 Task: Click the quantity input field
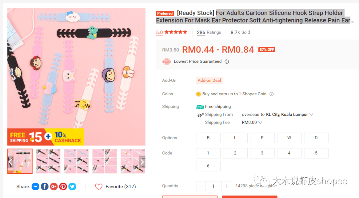(x=213, y=186)
